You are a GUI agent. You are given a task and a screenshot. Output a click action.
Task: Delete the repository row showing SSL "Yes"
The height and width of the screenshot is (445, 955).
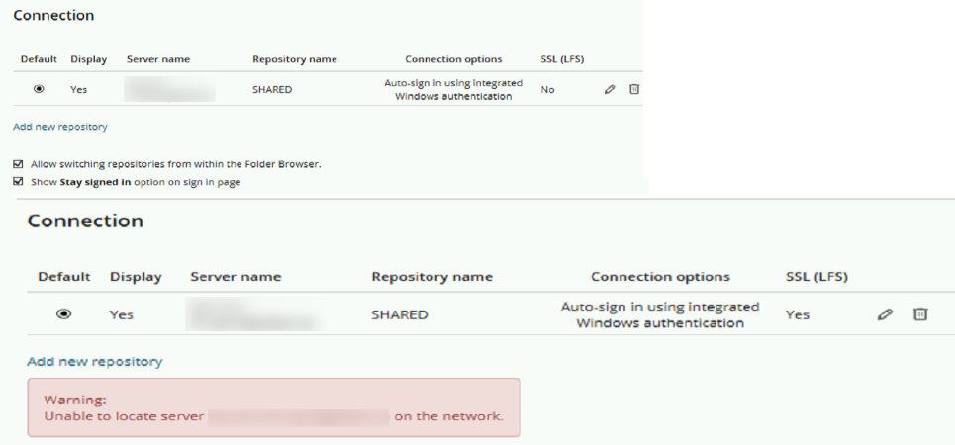919,314
